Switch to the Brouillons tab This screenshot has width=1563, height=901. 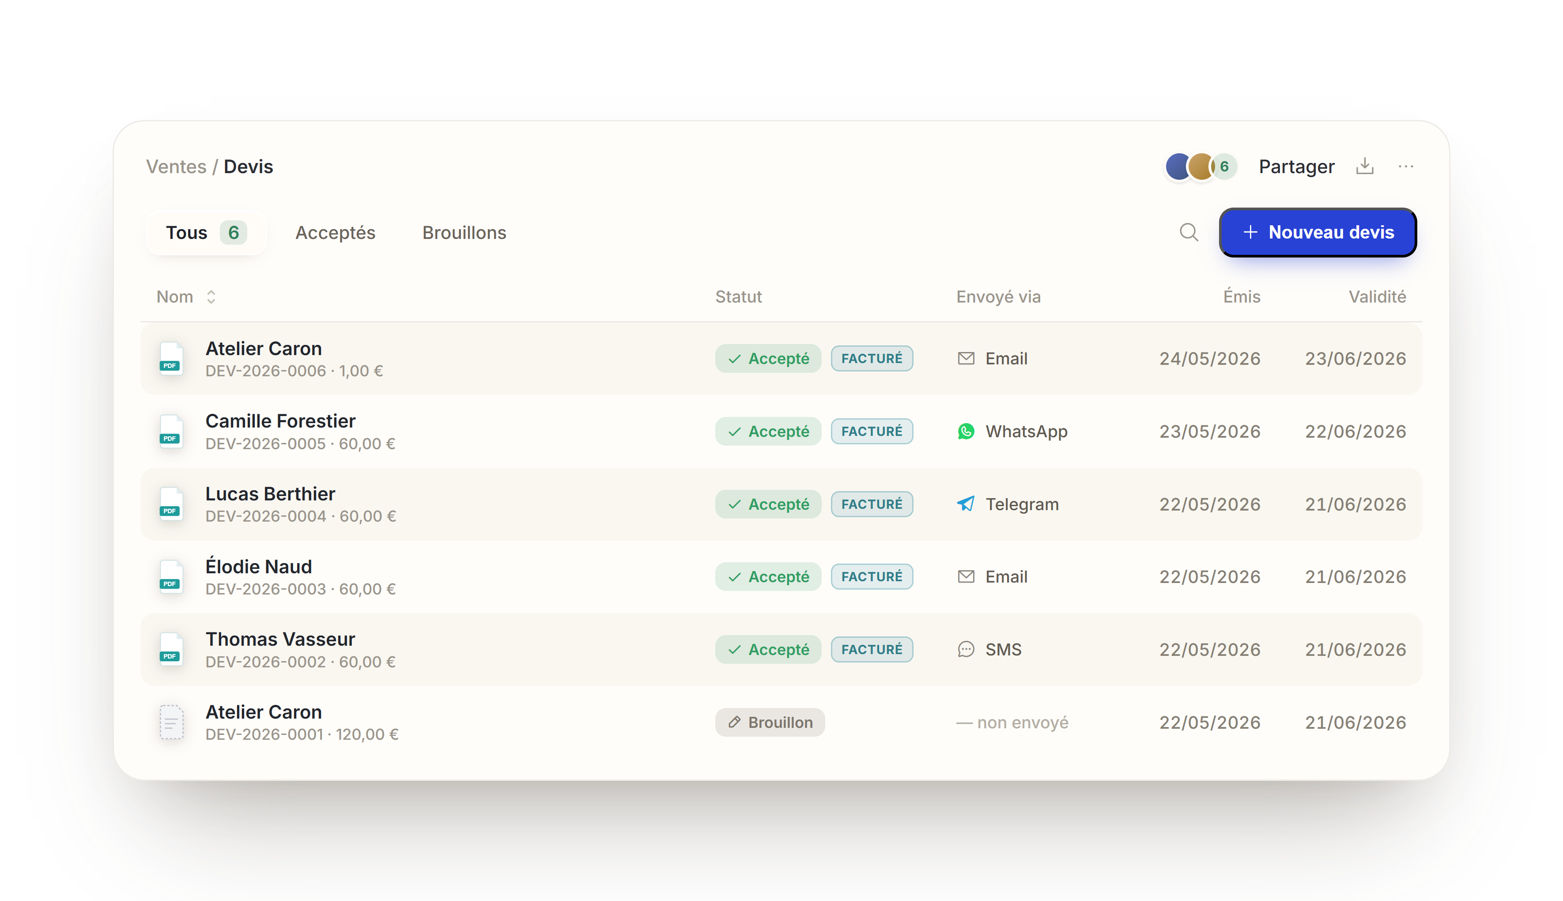pyautogui.click(x=464, y=233)
